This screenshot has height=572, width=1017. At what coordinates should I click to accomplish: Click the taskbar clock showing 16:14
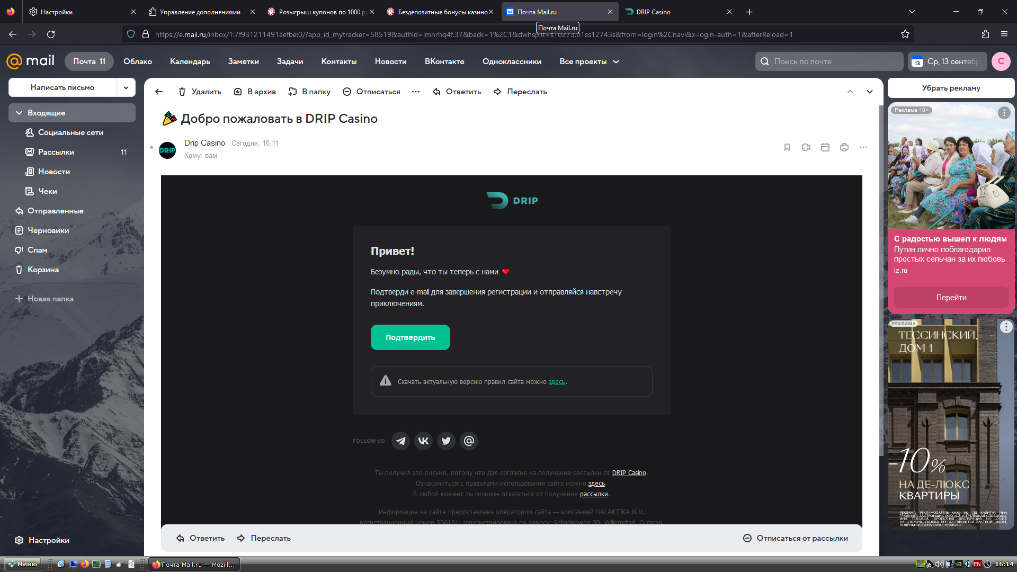coord(1004,564)
